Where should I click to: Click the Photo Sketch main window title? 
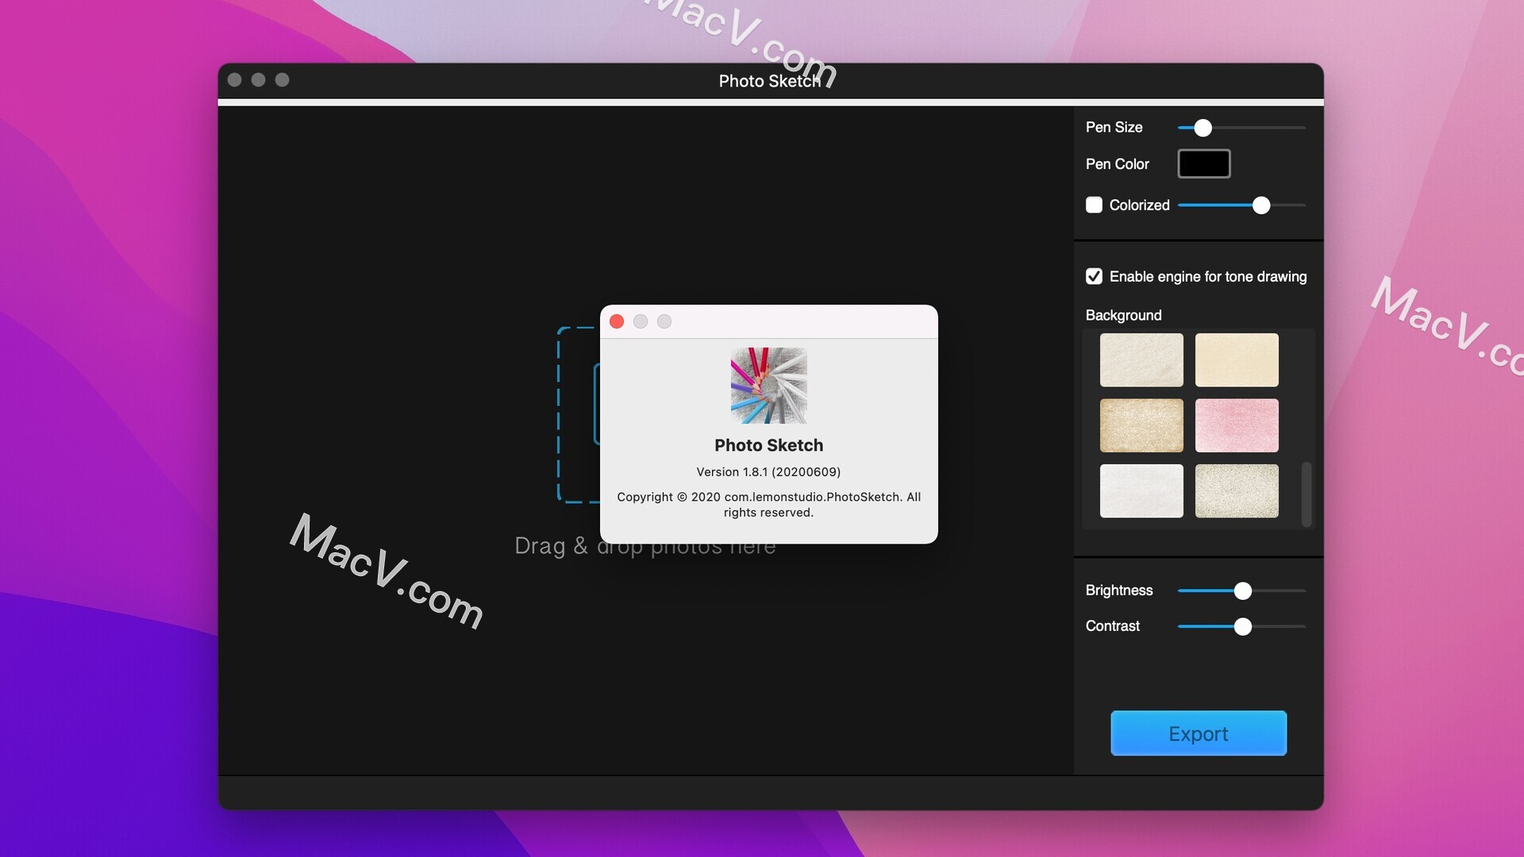pyautogui.click(x=769, y=81)
